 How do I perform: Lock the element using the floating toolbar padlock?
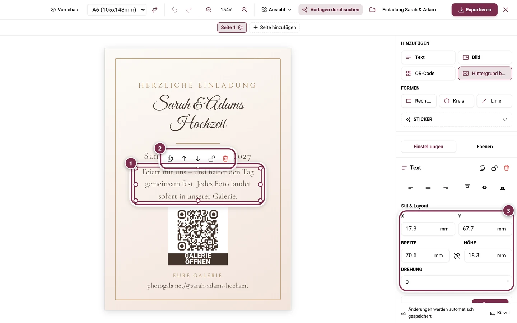click(211, 158)
